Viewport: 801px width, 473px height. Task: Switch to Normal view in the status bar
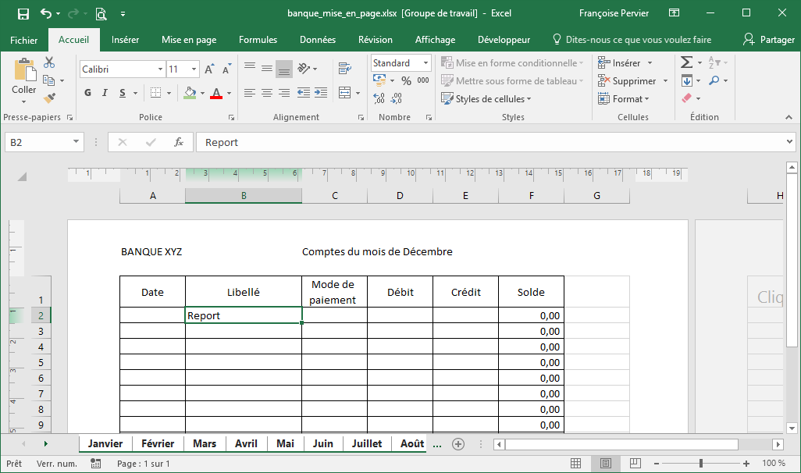pos(576,464)
